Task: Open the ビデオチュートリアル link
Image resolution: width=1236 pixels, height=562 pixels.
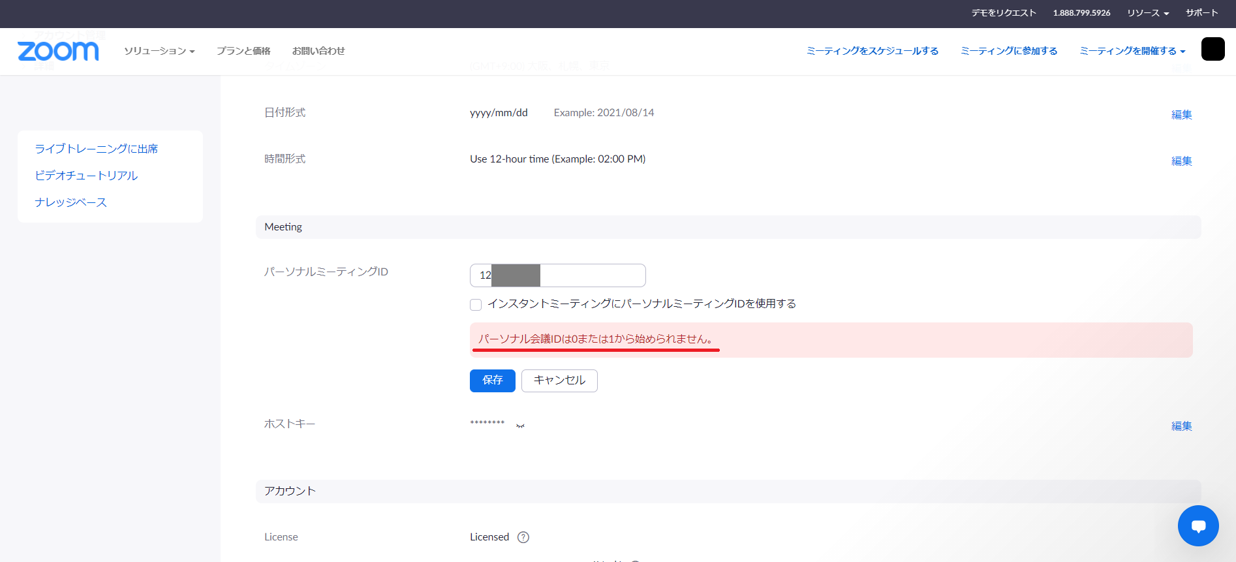Action: pyautogui.click(x=86, y=176)
